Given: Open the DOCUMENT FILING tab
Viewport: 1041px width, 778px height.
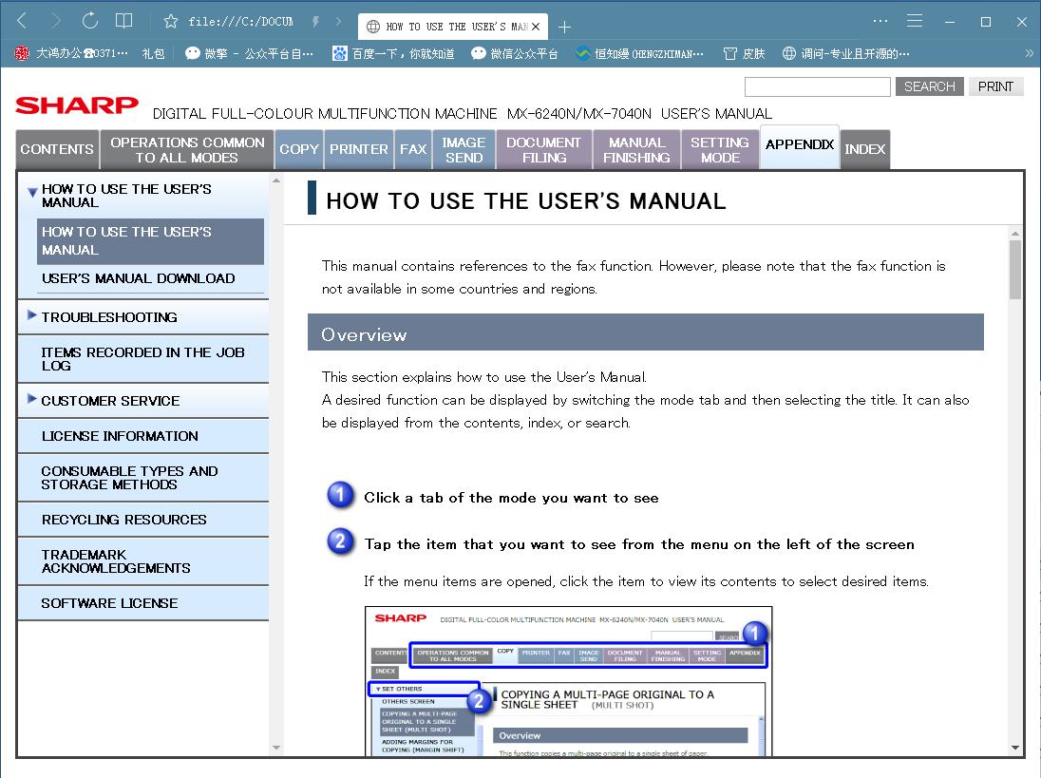Looking at the screenshot, I should point(543,149).
